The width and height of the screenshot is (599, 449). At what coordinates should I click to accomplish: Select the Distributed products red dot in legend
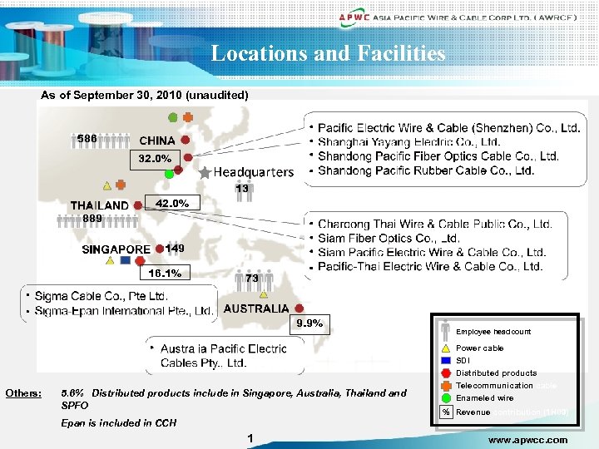coord(446,373)
